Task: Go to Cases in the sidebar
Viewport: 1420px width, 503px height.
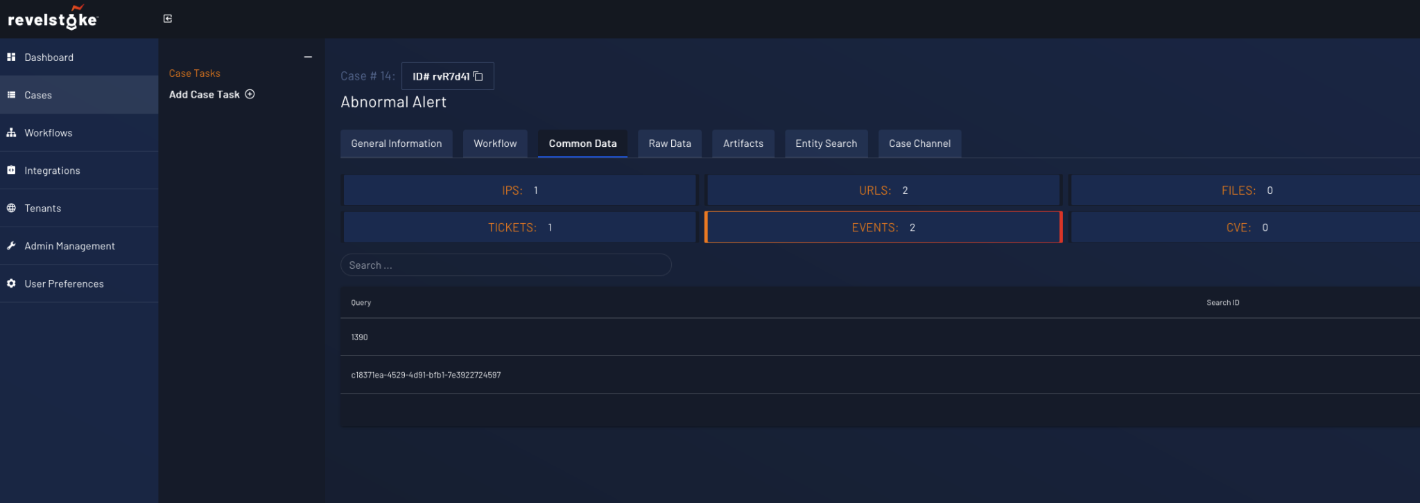Action: (79, 95)
